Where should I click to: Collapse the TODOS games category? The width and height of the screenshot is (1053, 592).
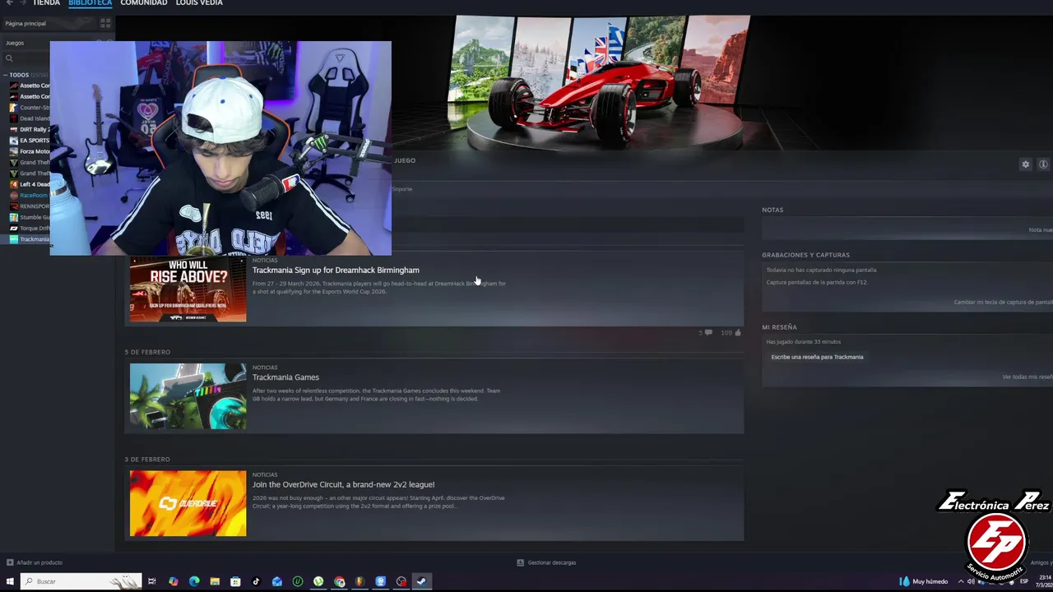[7, 75]
